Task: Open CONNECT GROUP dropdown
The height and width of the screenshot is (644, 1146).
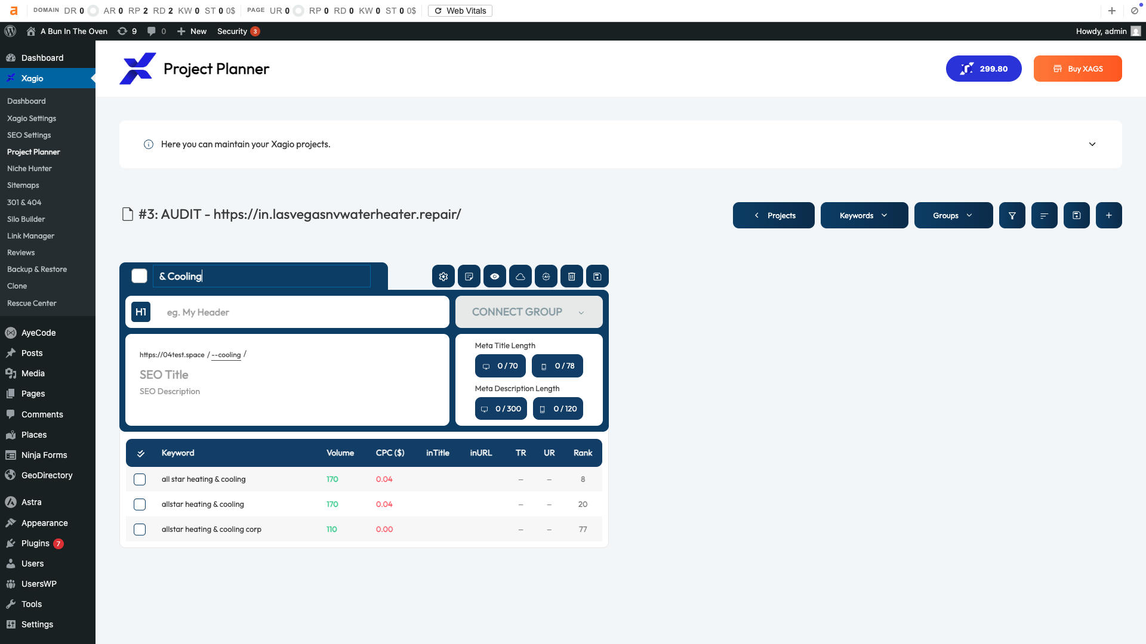Action: click(x=529, y=312)
